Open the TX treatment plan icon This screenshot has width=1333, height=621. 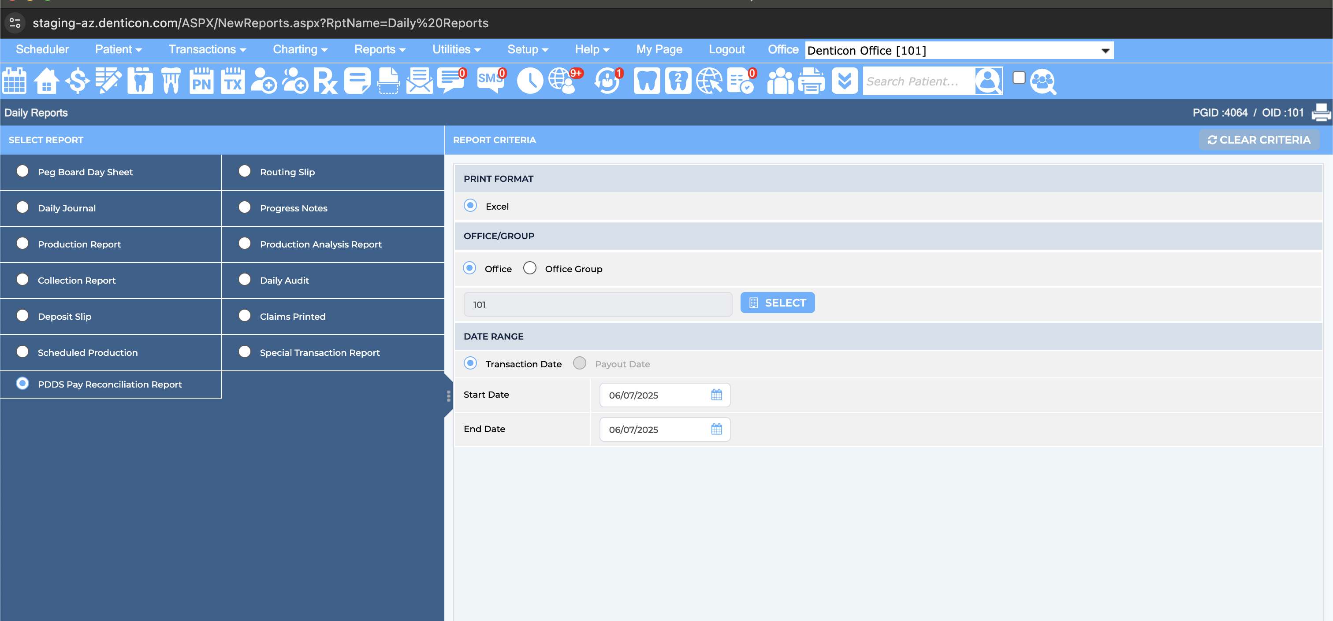[233, 81]
